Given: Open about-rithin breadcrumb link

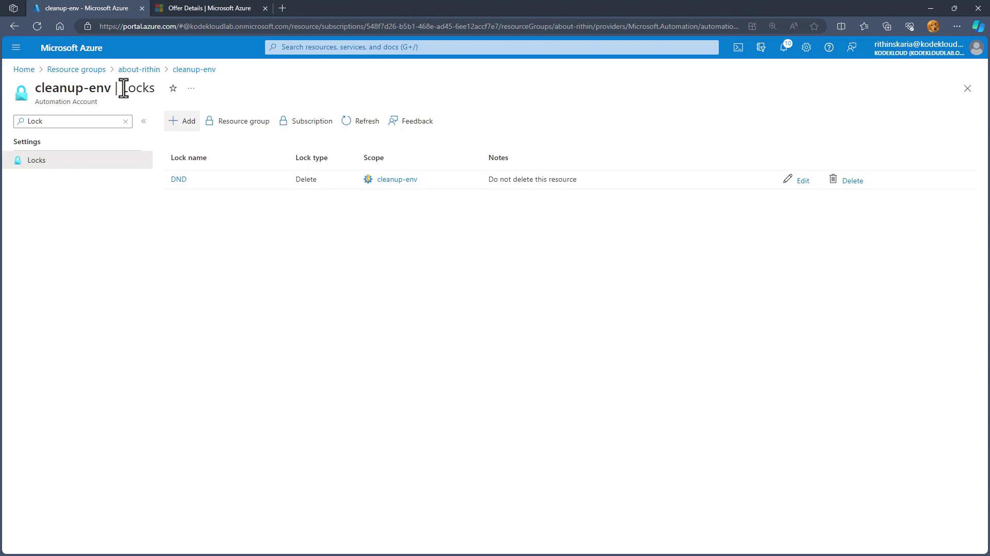Looking at the screenshot, I should tap(139, 69).
